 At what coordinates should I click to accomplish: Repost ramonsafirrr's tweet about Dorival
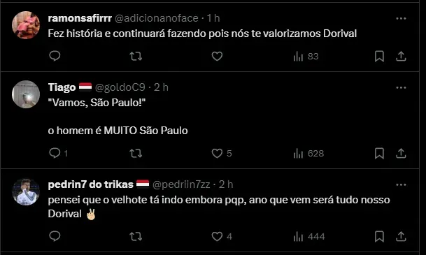[136, 56]
